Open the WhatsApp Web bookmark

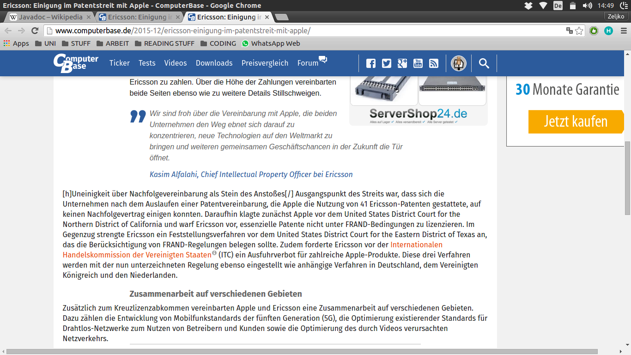271,43
